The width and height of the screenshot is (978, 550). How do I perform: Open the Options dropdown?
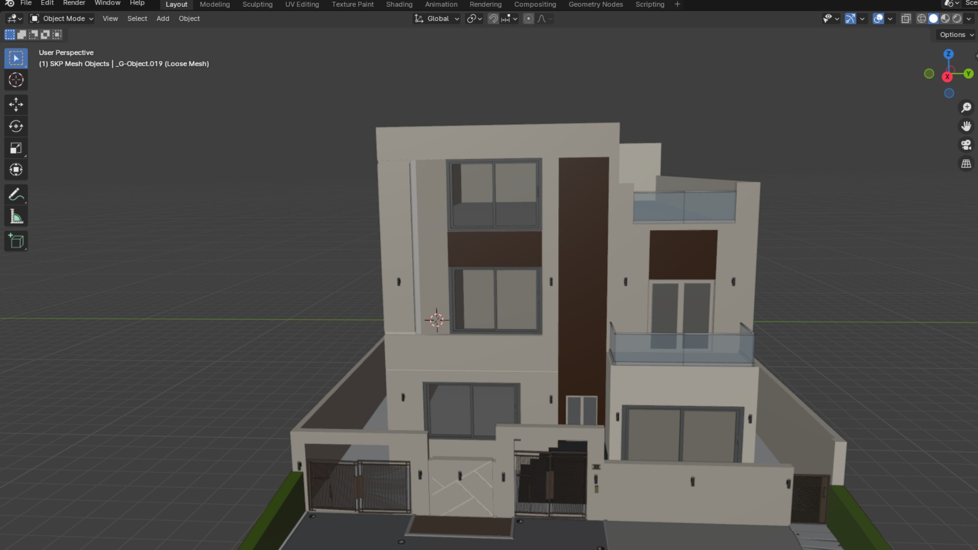pyautogui.click(x=956, y=35)
